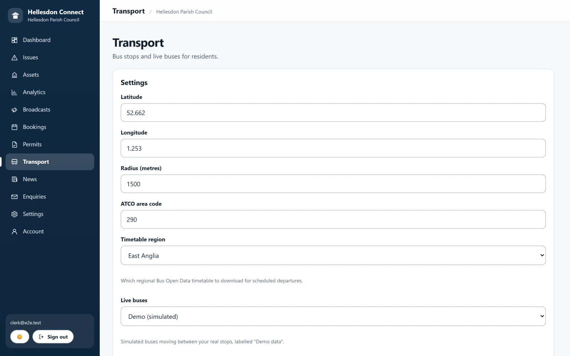
Task: Open the Live buses dropdown
Action: (333, 316)
